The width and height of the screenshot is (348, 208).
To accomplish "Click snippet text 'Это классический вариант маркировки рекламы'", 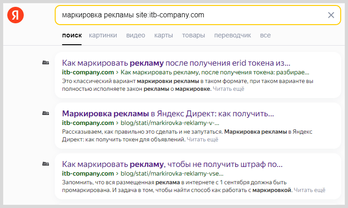I will pos(130,81).
